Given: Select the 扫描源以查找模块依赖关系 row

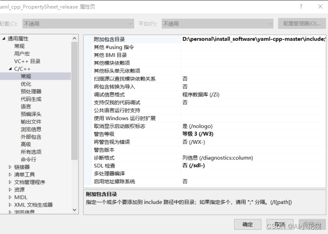Looking at the screenshot, I should [x=209, y=79].
